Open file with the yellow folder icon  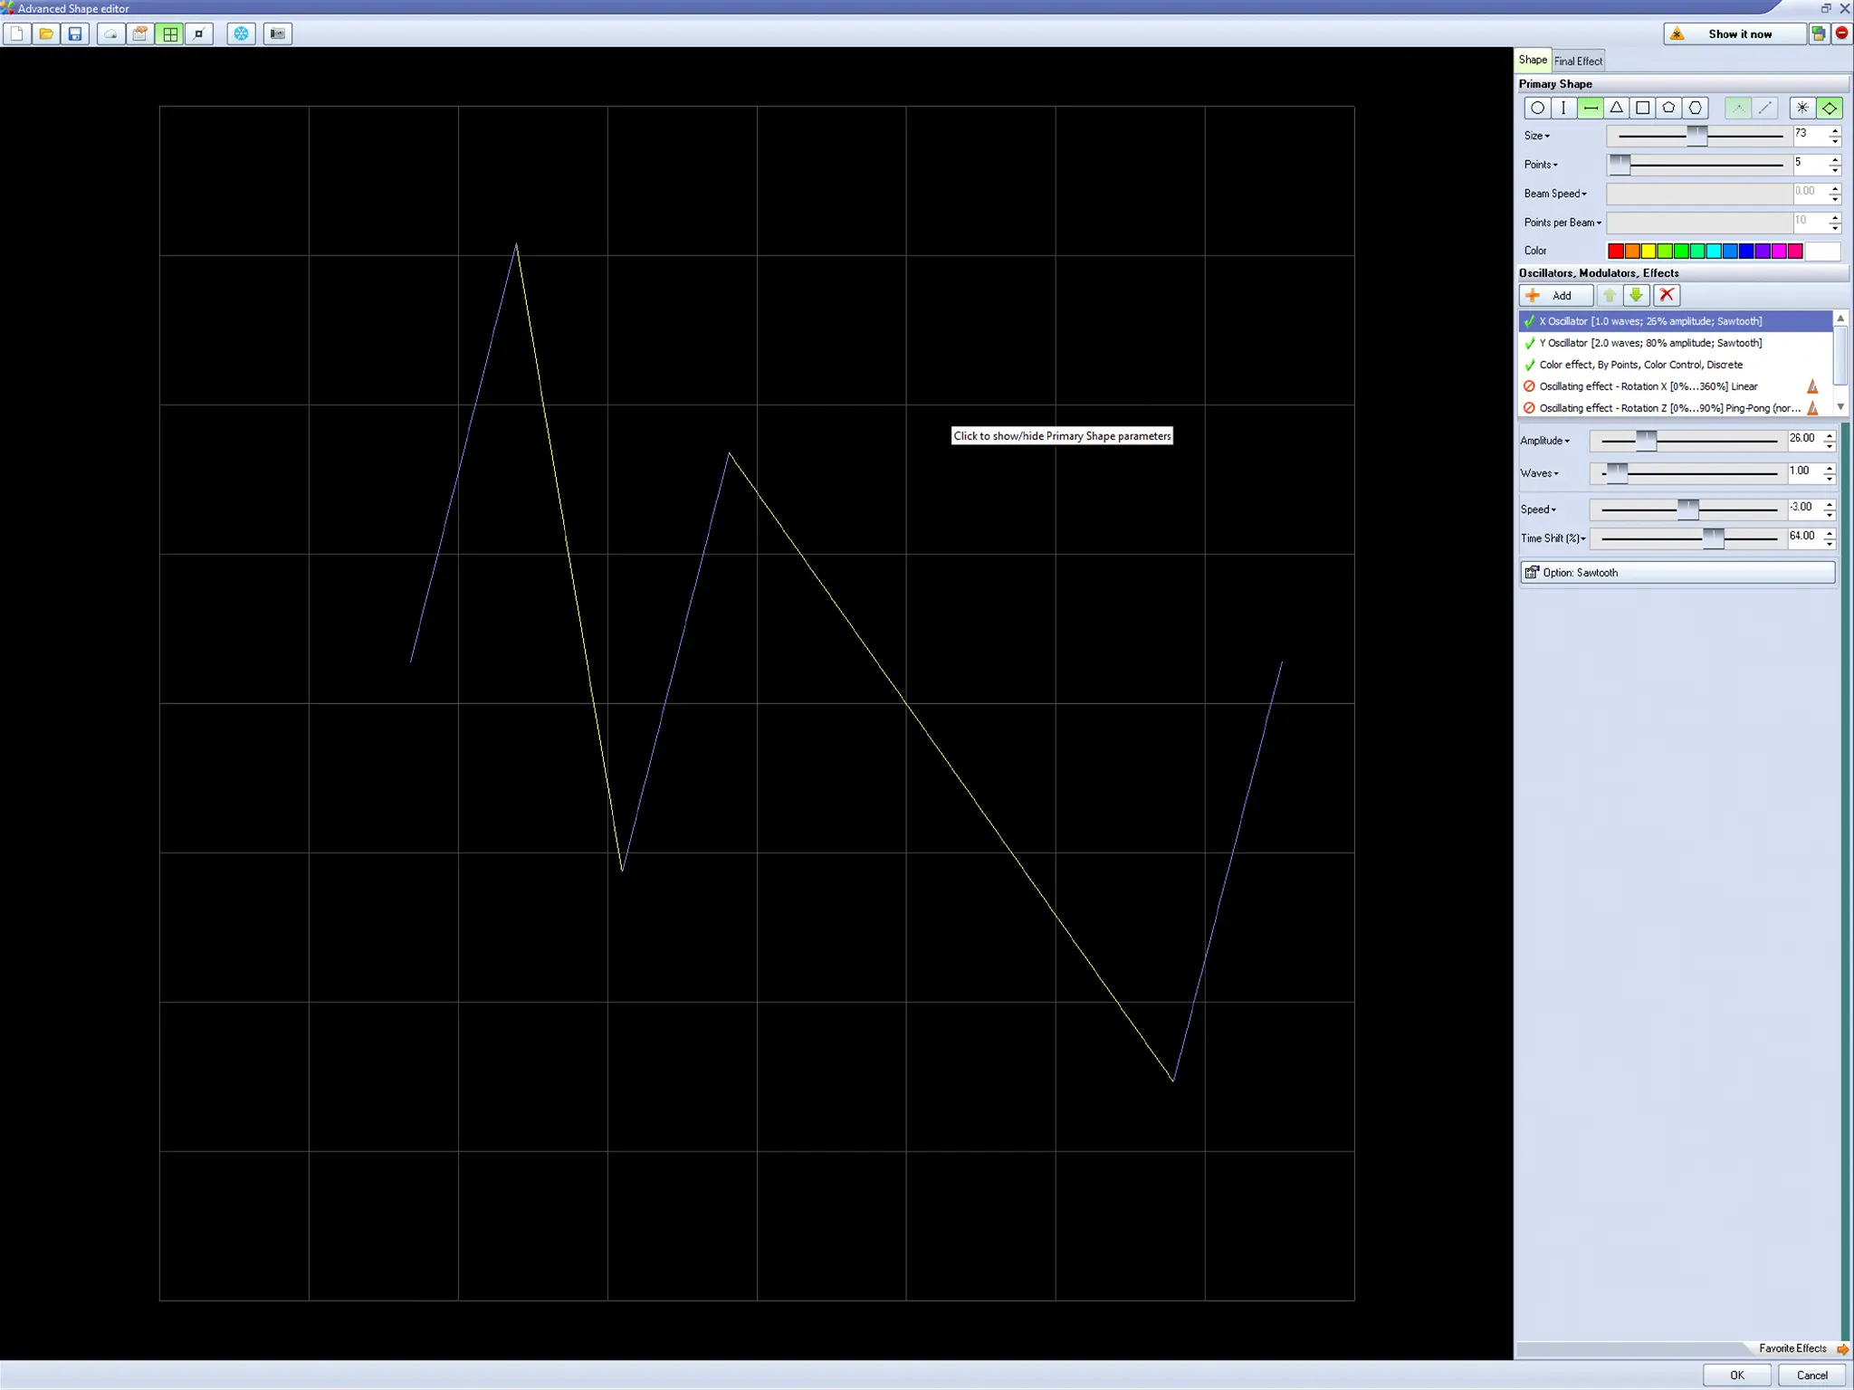pos(46,33)
